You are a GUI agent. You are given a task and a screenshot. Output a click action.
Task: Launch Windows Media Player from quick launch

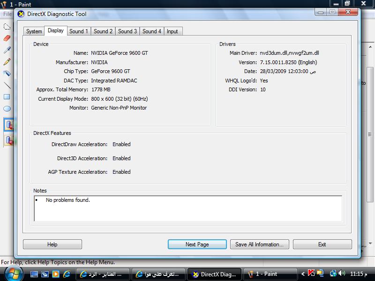(x=56, y=274)
